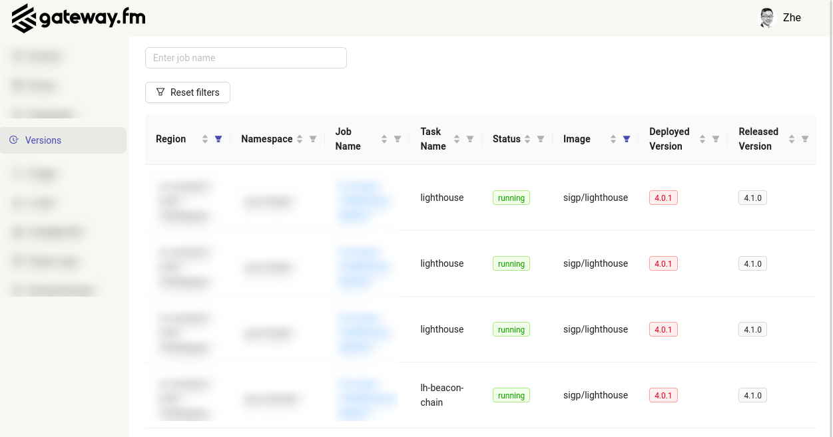This screenshot has width=833, height=437.
Task: Click the Deployed Version filter icon
Action: 716,139
